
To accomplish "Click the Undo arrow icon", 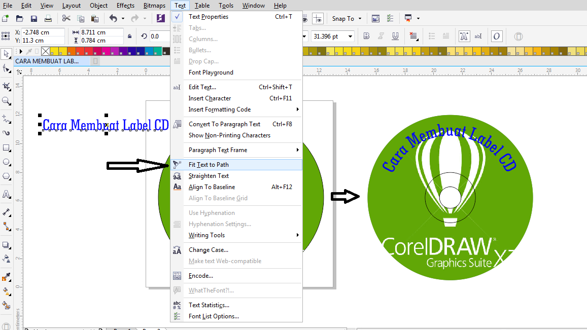I will (x=113, y=18).
